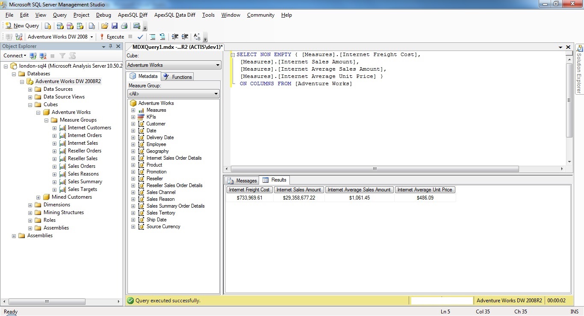Viewport: 584px width, 316px height.
Task: Open a new Analysis Services DMX query
Action: [x=70, y=26]
